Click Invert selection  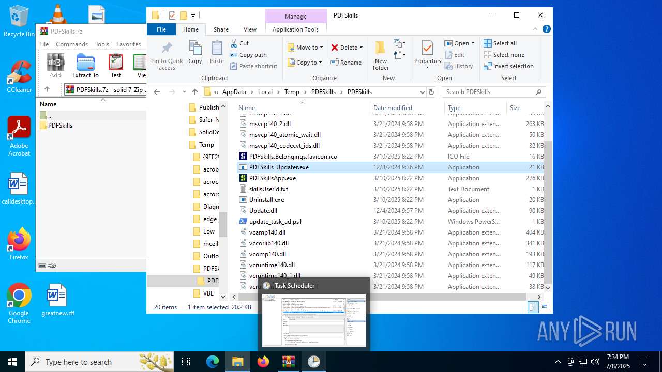508,66
